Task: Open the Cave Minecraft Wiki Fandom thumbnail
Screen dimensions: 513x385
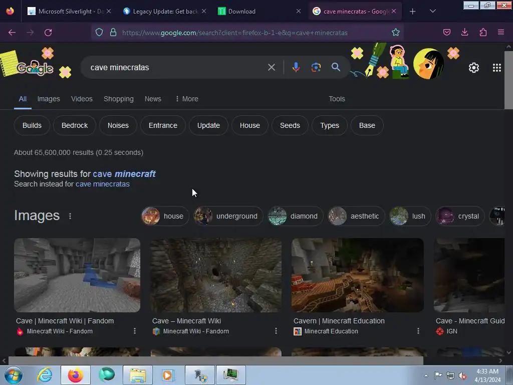Action: tap(77, 275)
